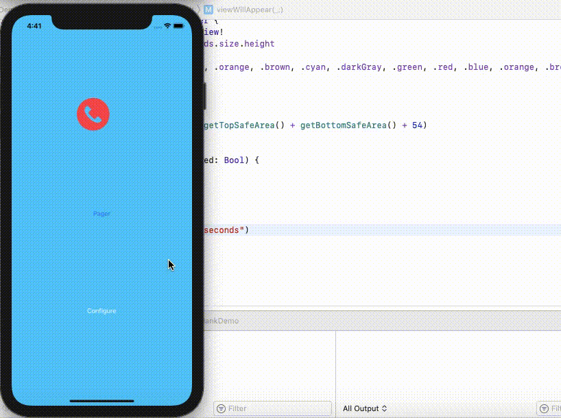561x418 pixels.
Task: Click the M method icon in breadcrumb
Action: 208,10
